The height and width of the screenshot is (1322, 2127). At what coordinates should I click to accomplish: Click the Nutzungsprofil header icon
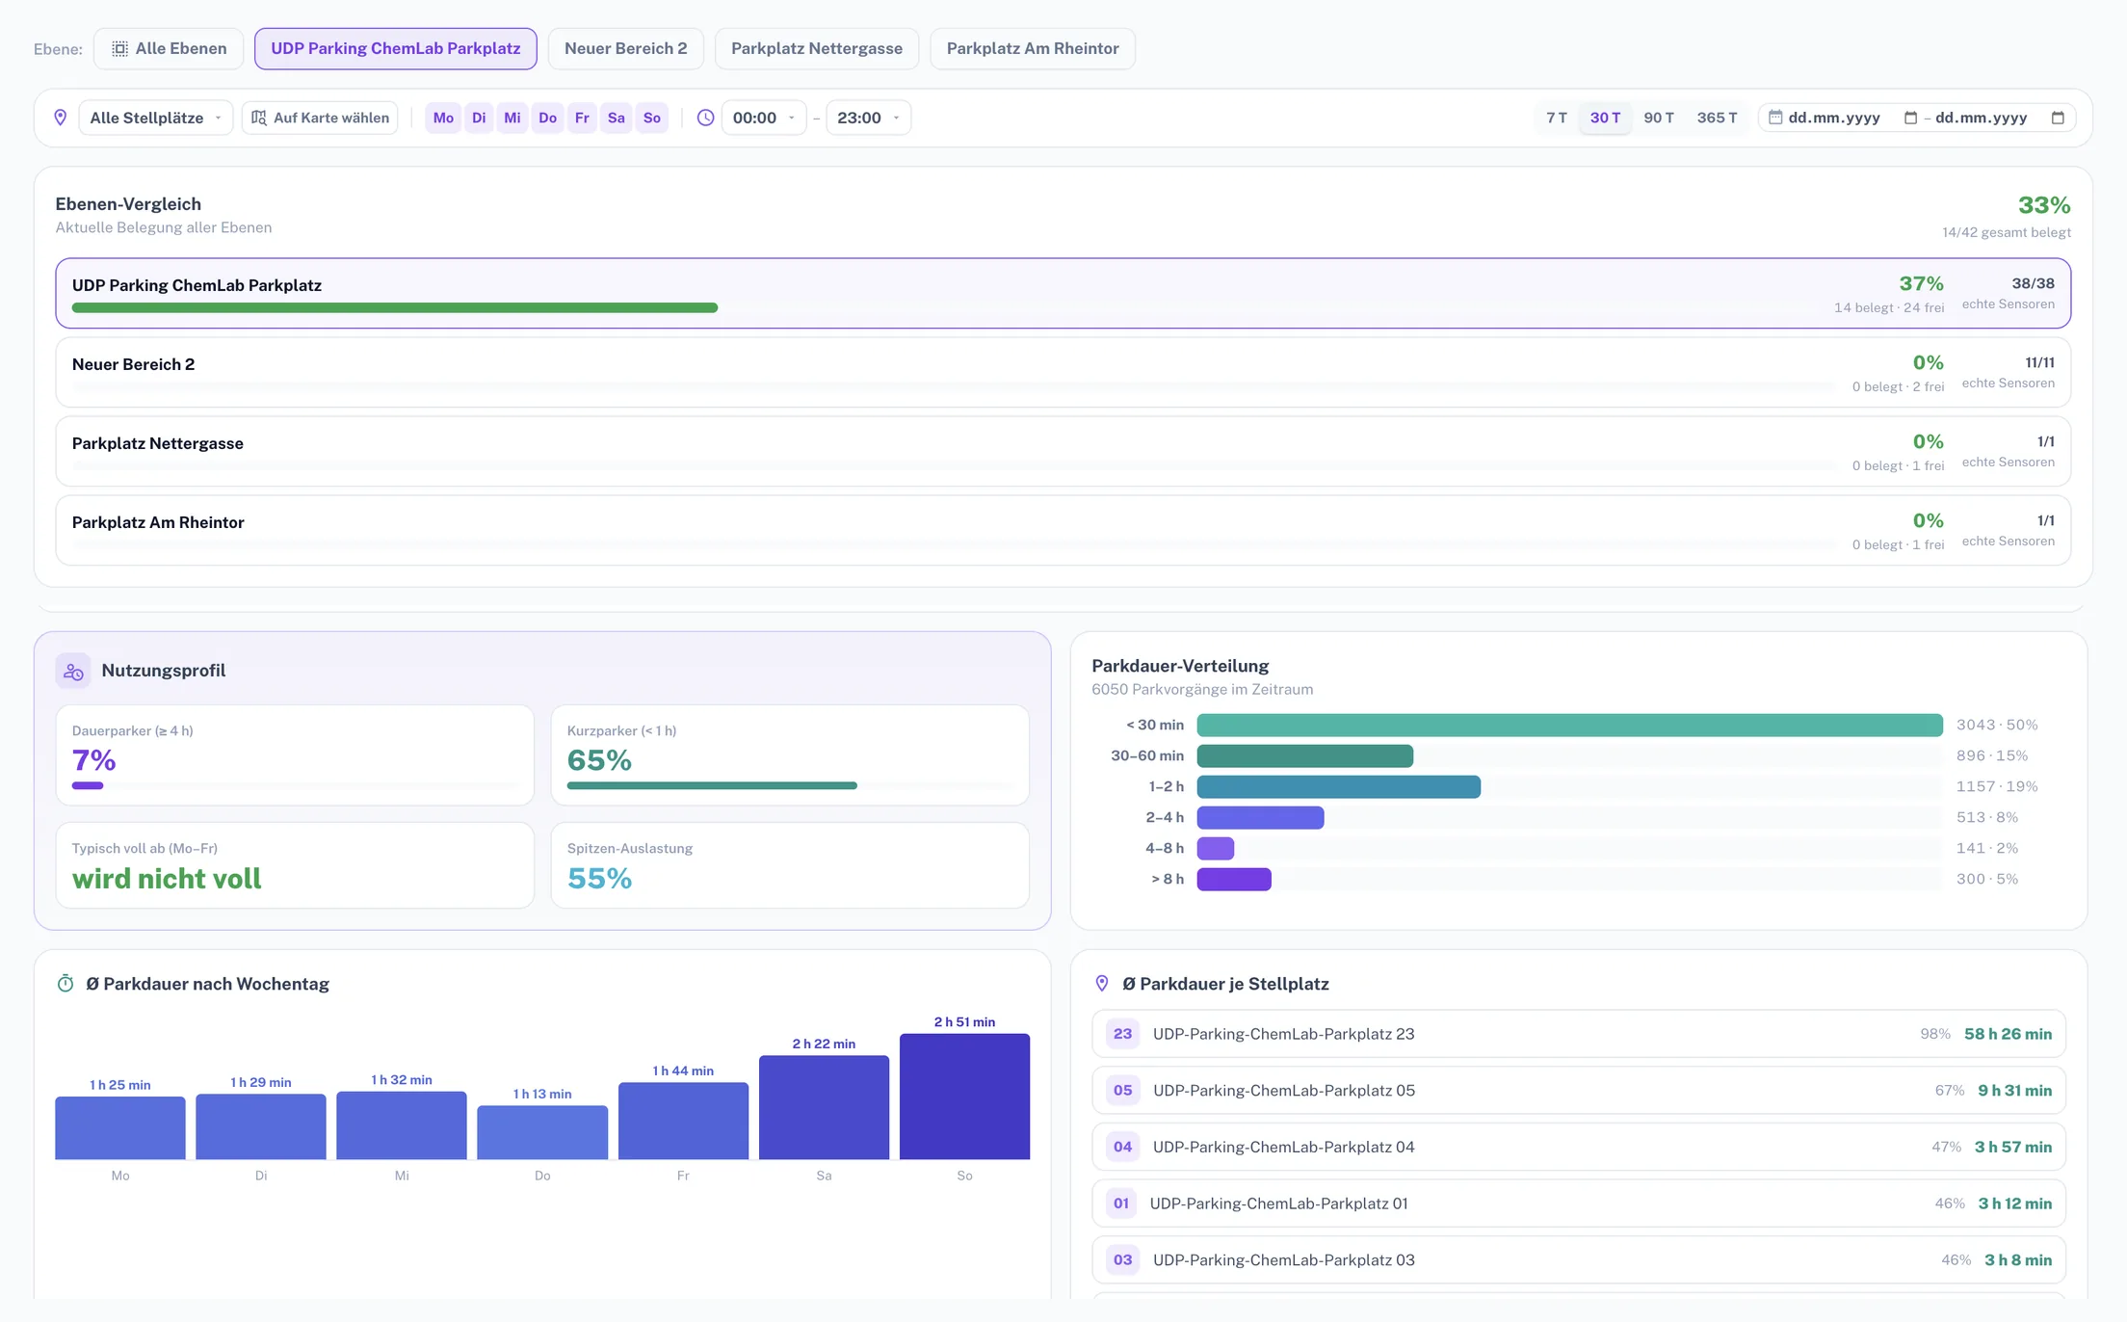[x=73, y=671]
